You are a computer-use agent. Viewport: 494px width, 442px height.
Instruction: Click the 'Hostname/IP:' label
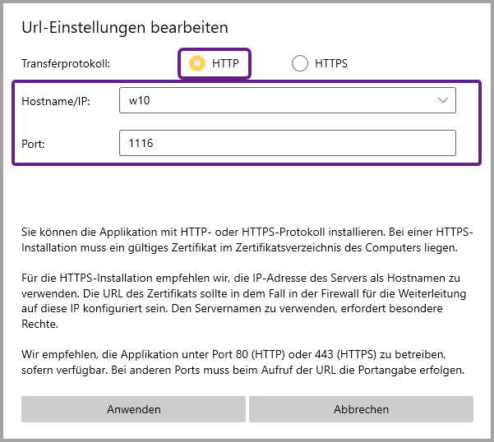coord(55,100)
